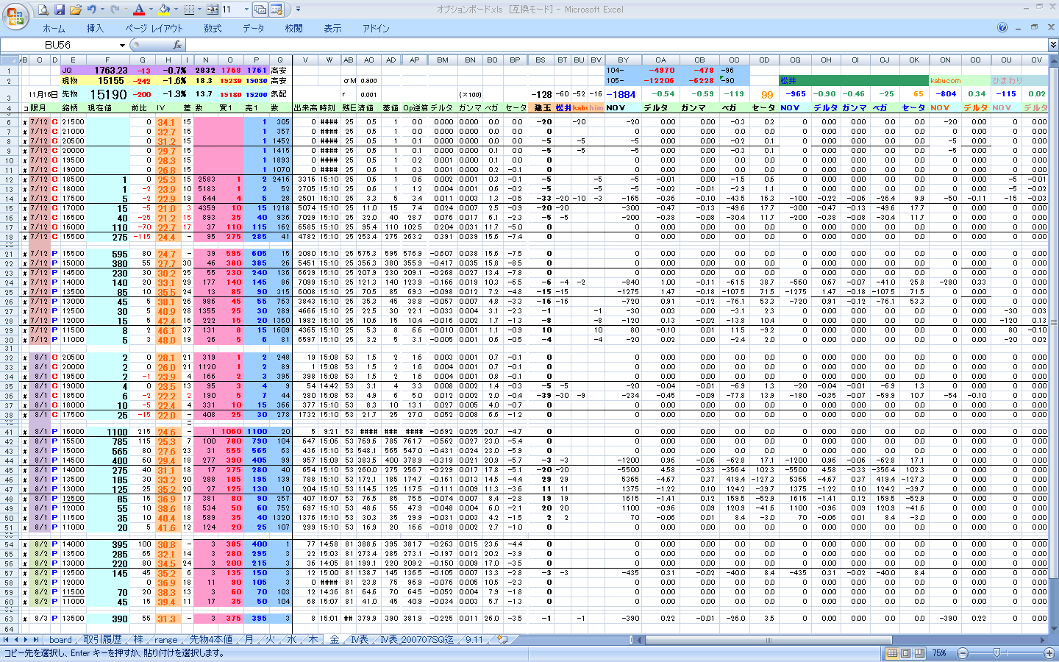Image resolution: width=1059 pixels, height=662 pixels.
Task: Click the kabu.com header cell
Action: (x=945, y=81)
